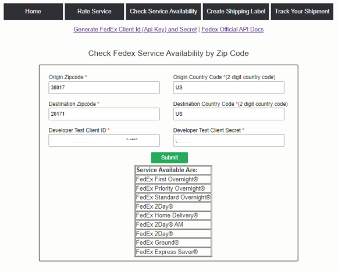Select the 'FedEx Home Delivery®' row
This screenshot has width=338, height=271.
[173, 215]
